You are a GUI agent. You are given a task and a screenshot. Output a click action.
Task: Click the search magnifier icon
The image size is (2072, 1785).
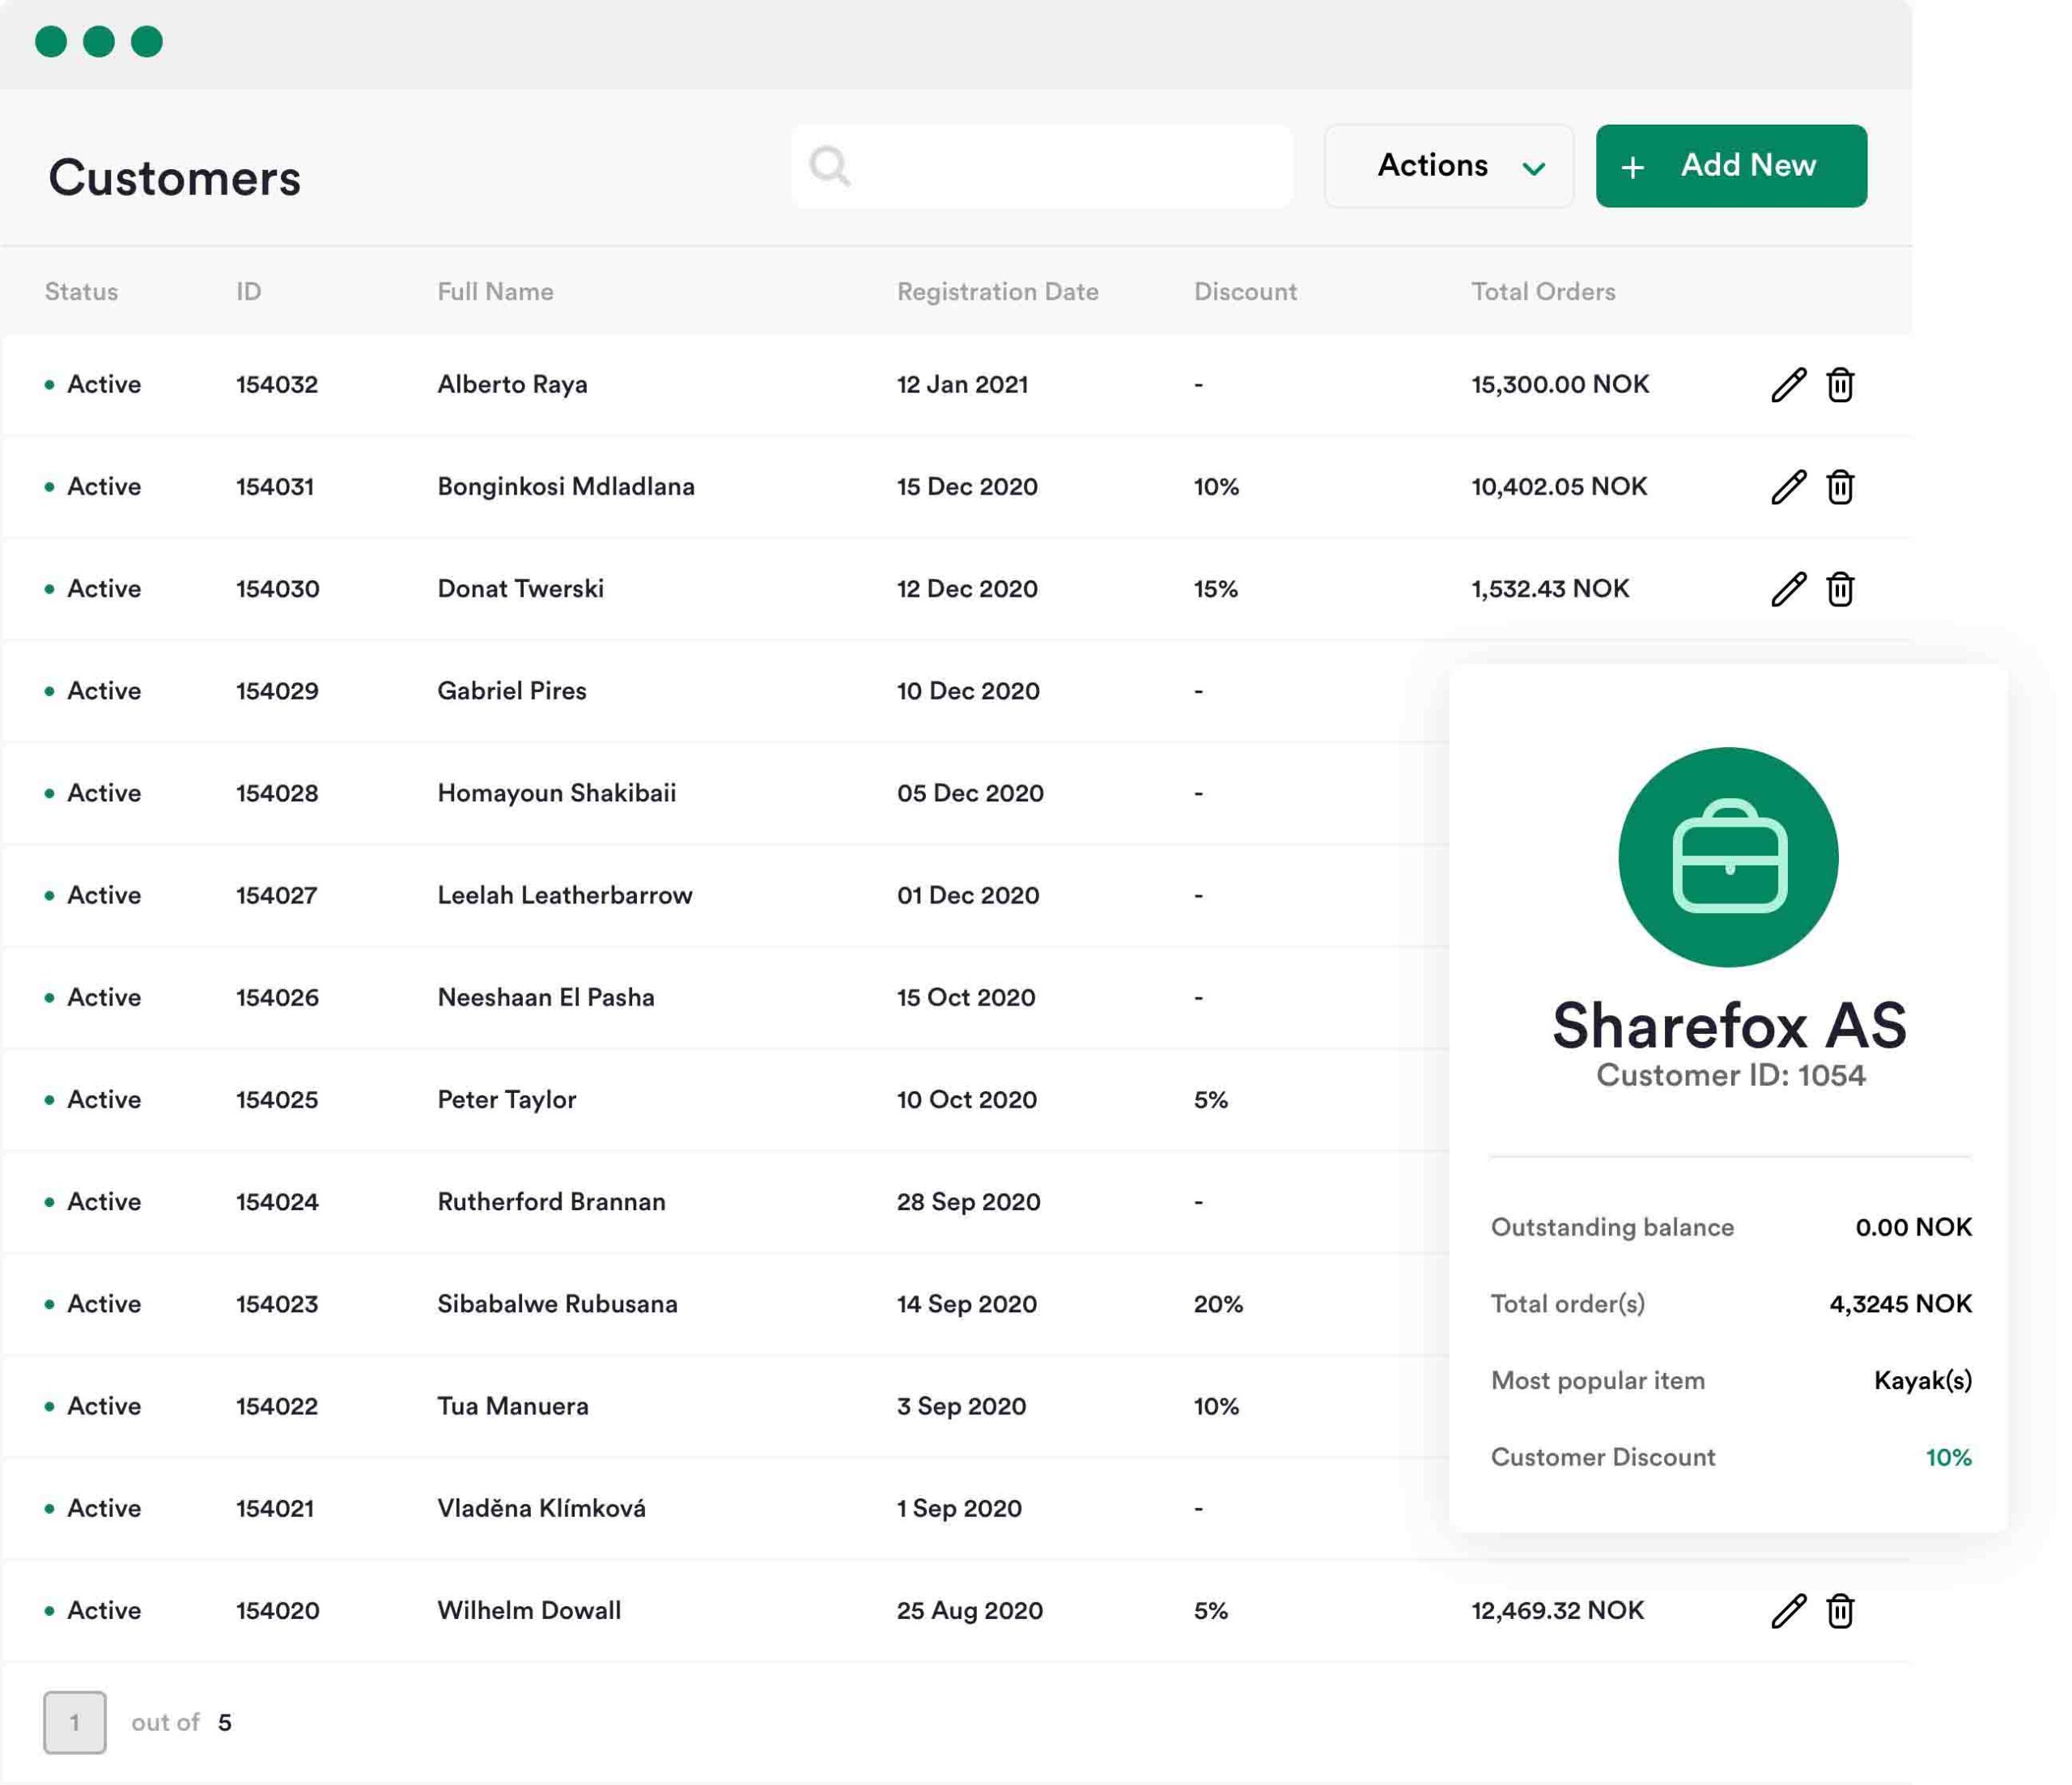(x=830, y=166)
